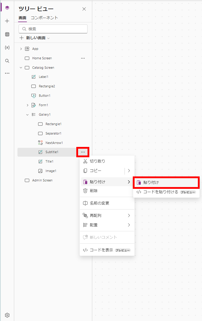Click the plus icon beside 新しい画面
The height and width of the screenshot is (321, 202).
pyautogui.click(x=22, y=38)
